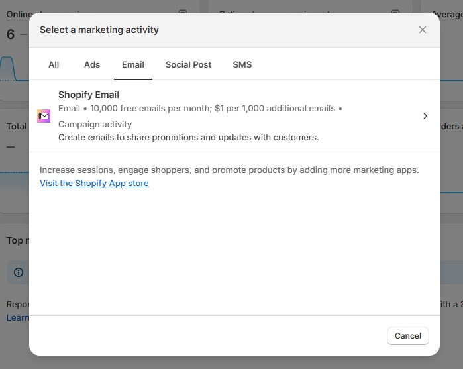Close the marketing activity dialog with X
The height and width of the screenshot is (369, 463).
tap(423, 30)
